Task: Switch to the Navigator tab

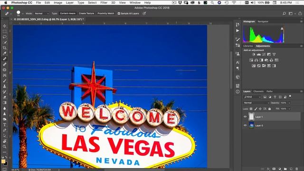Action: tap(263, 21)
